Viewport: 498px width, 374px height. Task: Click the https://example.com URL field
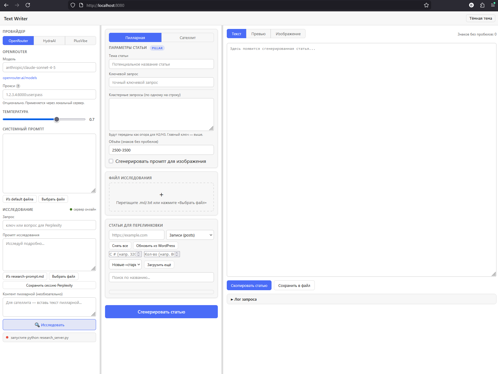137,235
